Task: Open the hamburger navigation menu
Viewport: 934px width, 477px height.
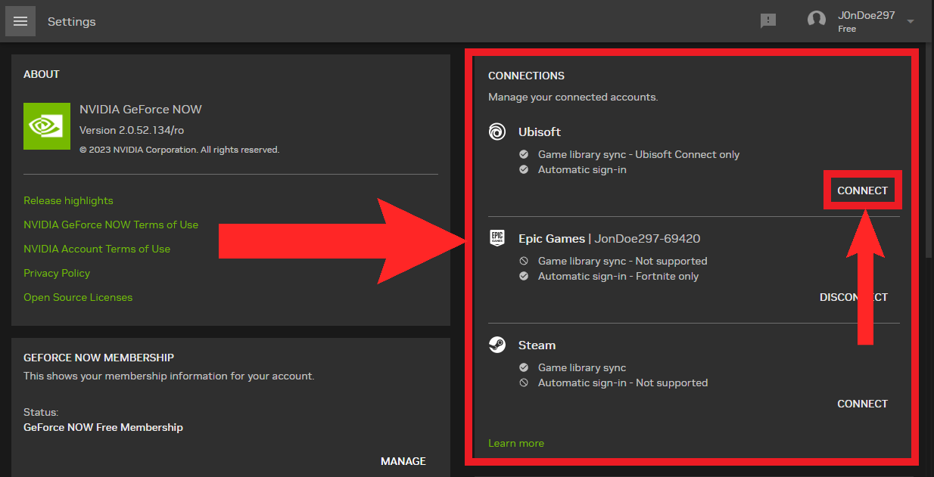Action: tap(20, 21)
